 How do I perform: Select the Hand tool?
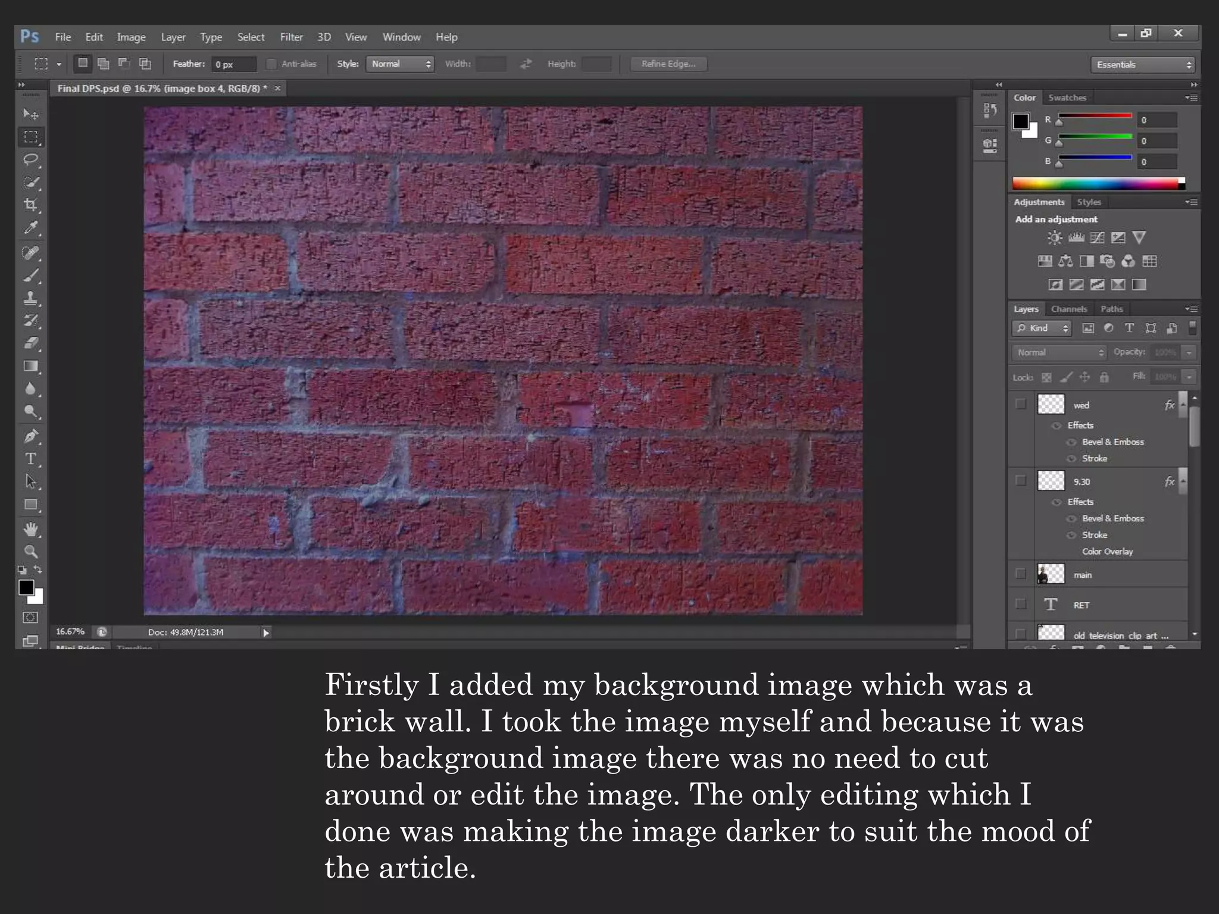(x=30, y=529)
